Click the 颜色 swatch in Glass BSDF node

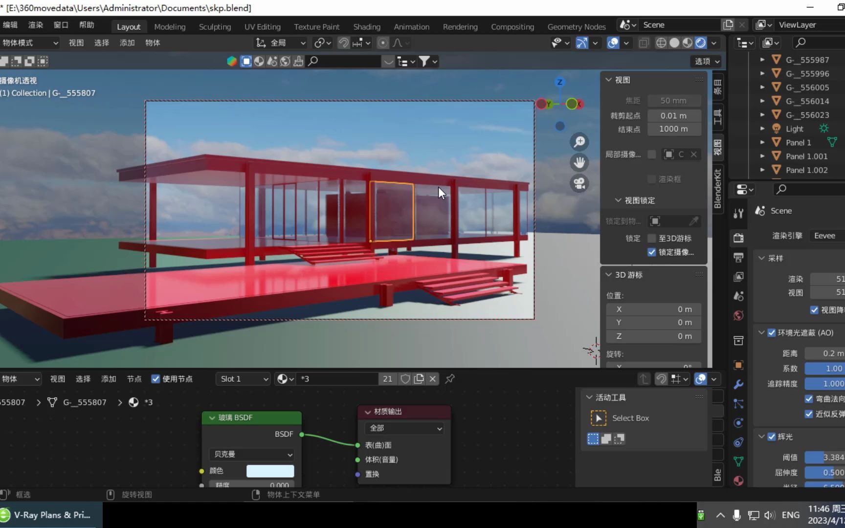(270, 471)
